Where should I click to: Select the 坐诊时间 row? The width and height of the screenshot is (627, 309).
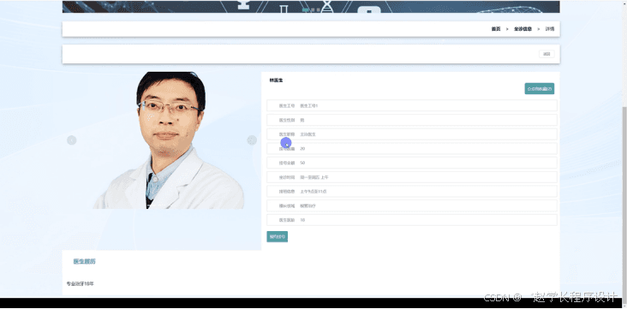tap(412, 177)
